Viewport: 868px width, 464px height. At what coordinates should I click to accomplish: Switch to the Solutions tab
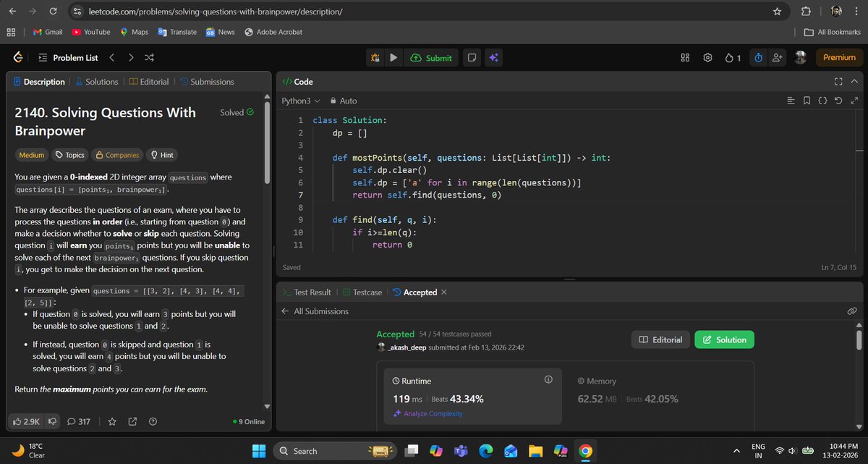point(96,82)
